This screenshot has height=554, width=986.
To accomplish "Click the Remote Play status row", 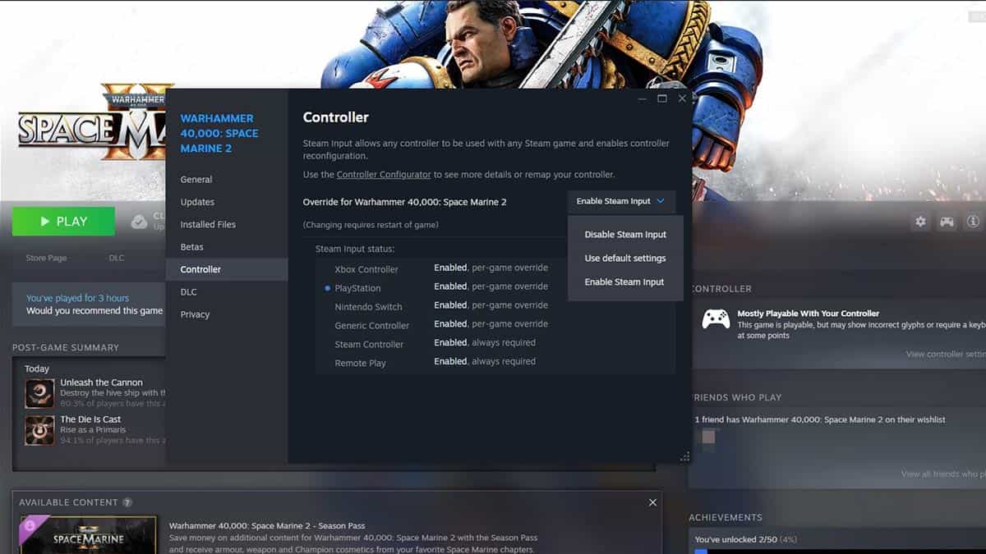I will (495, 363).
